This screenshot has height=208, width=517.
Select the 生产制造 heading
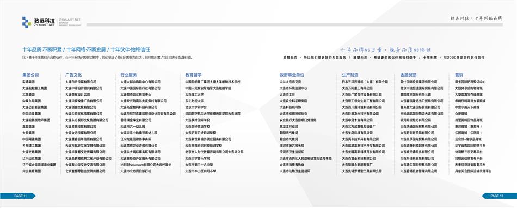click(x=350, y=75)
